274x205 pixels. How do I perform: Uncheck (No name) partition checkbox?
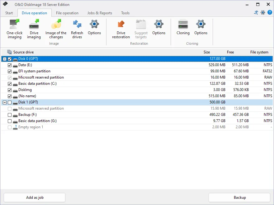click(x=10, y=96)
